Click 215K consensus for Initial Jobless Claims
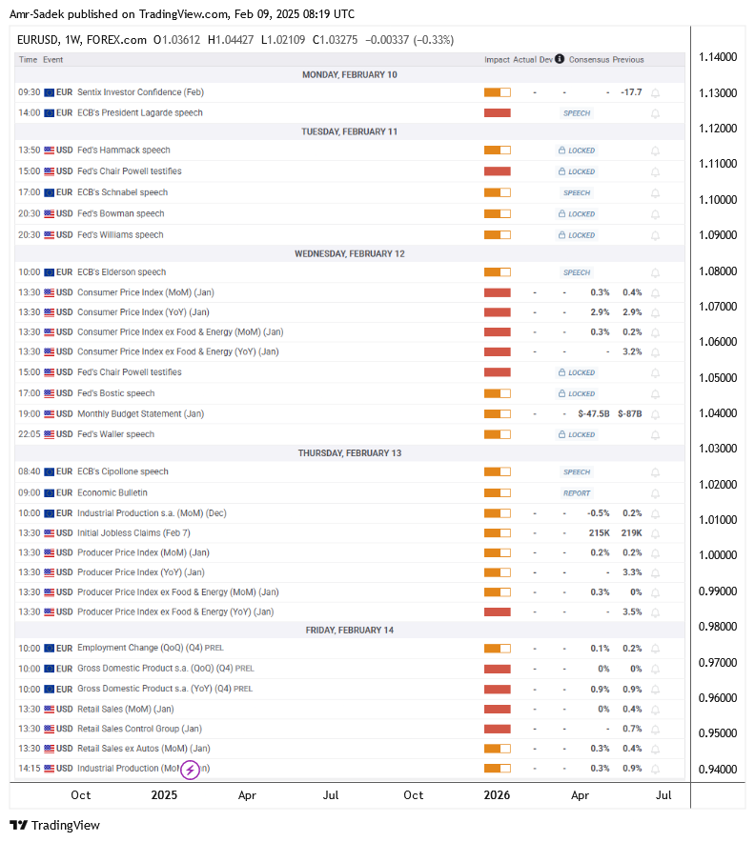Image resolution: width=755 pixels, height=842 pixels. tap(600, 533)
